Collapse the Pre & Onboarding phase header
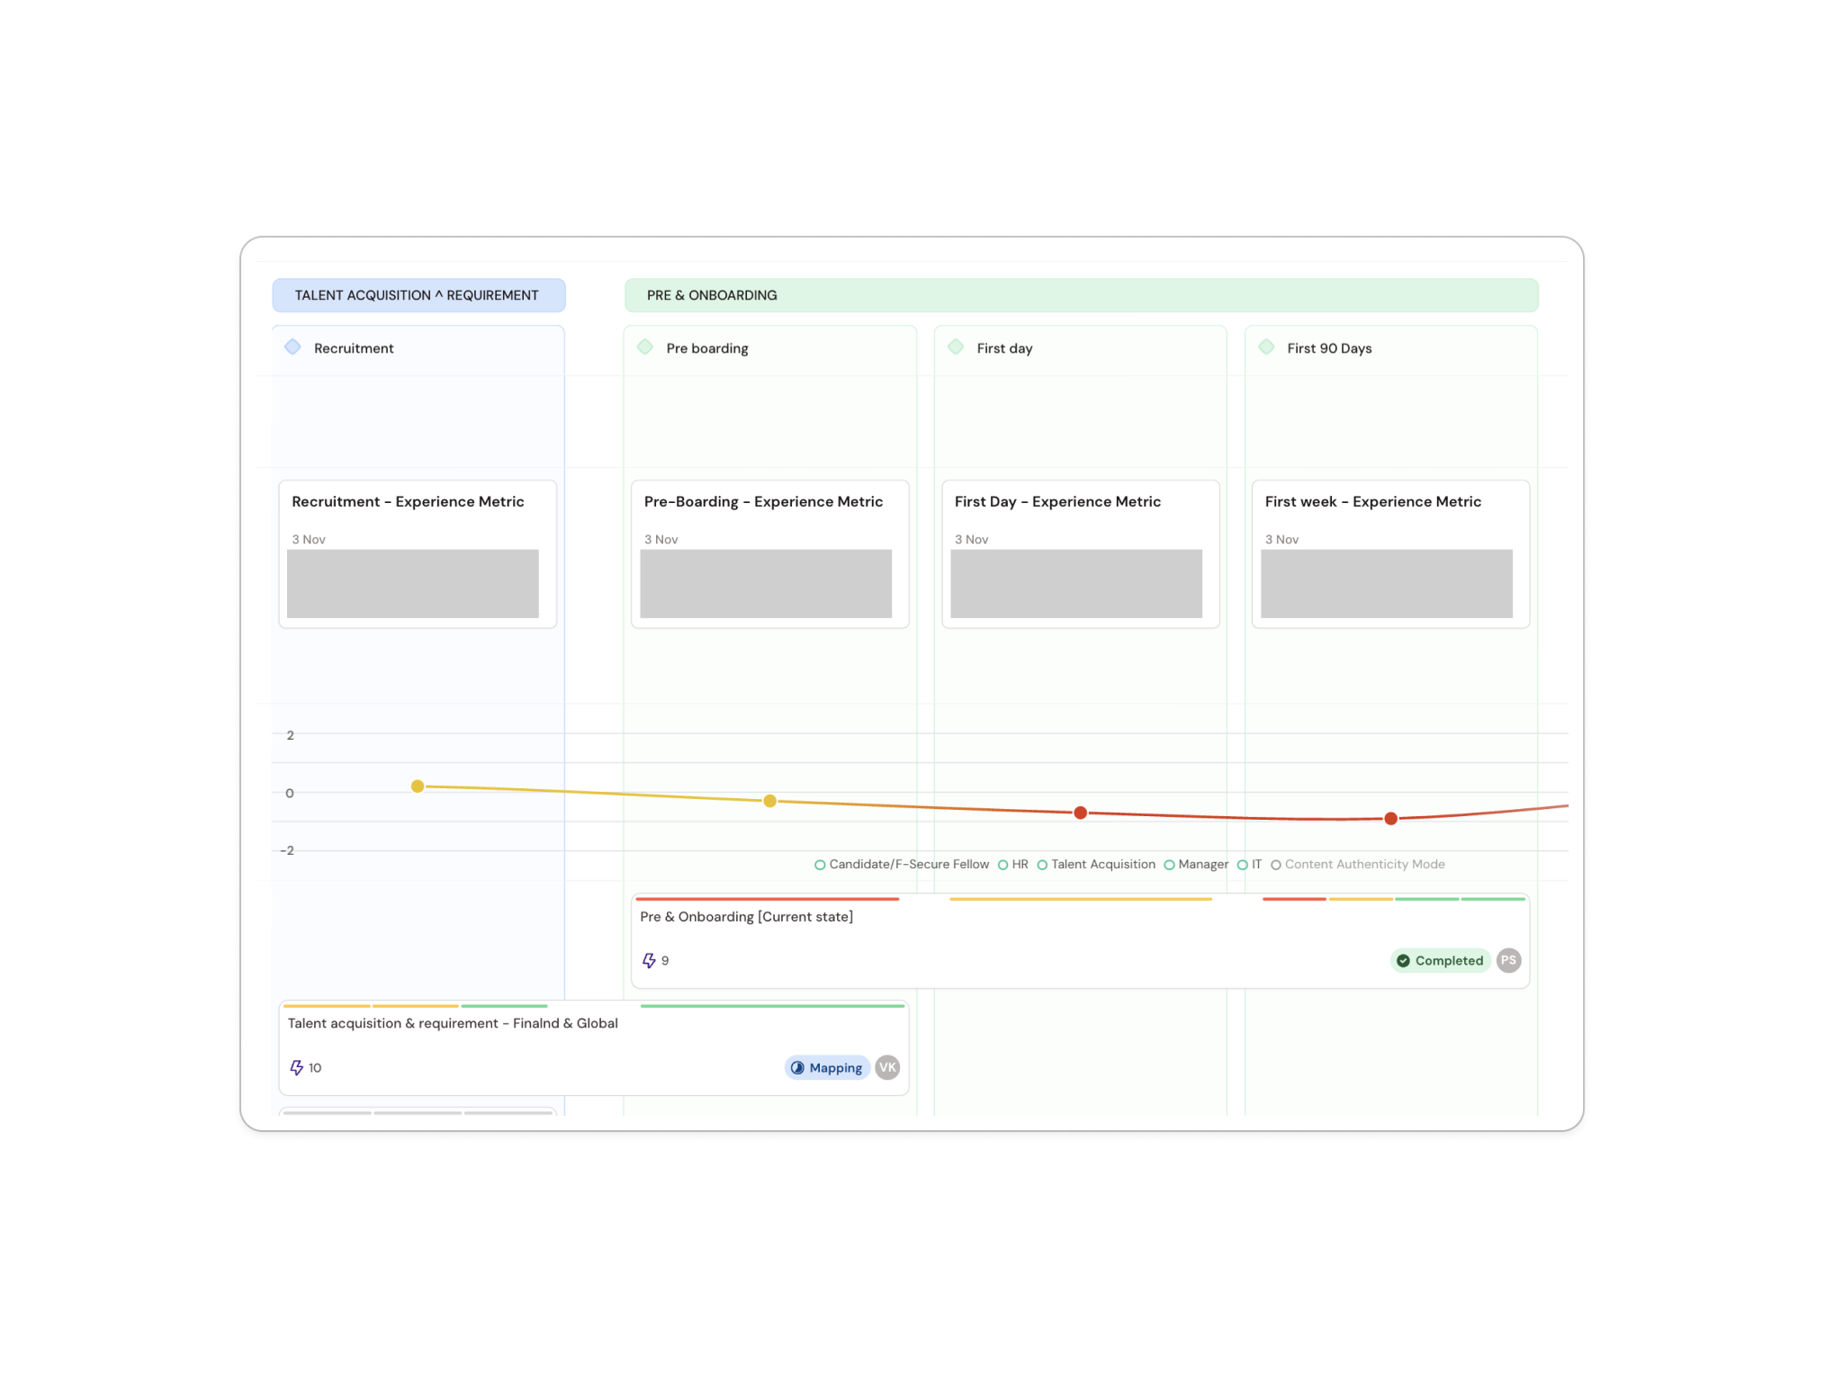 pyautogui.click(x=1081, y=295)
